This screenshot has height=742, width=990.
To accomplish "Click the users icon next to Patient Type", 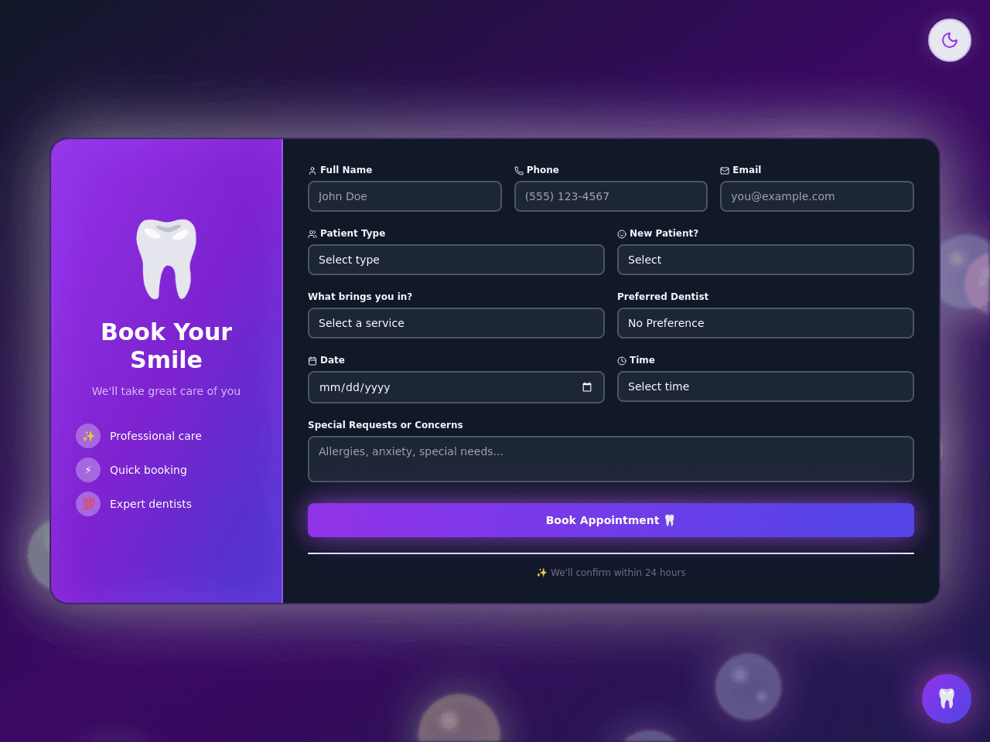I will pos(312,234).
